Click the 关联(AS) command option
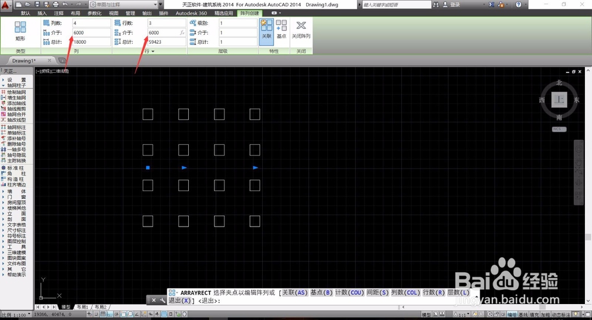Image resolution: width=592 pixels, height=320 pixels. pos(295,292)
